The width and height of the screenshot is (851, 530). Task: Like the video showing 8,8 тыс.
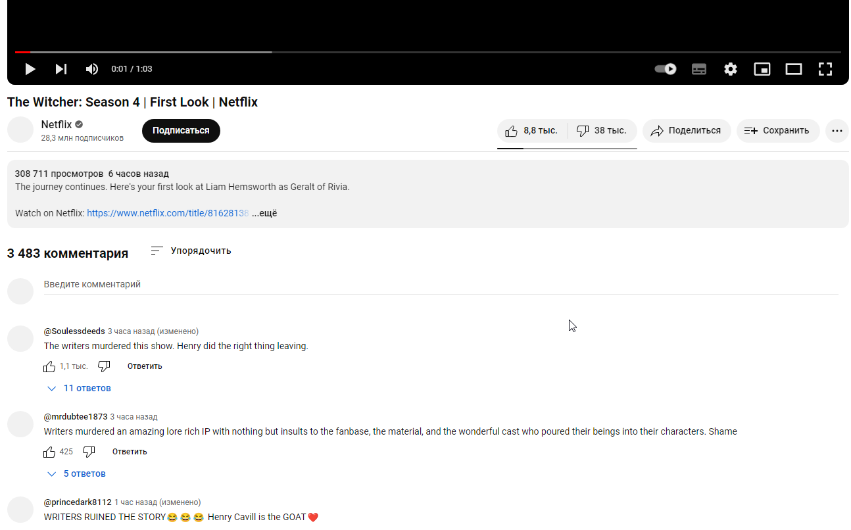[x=532, y=131]
